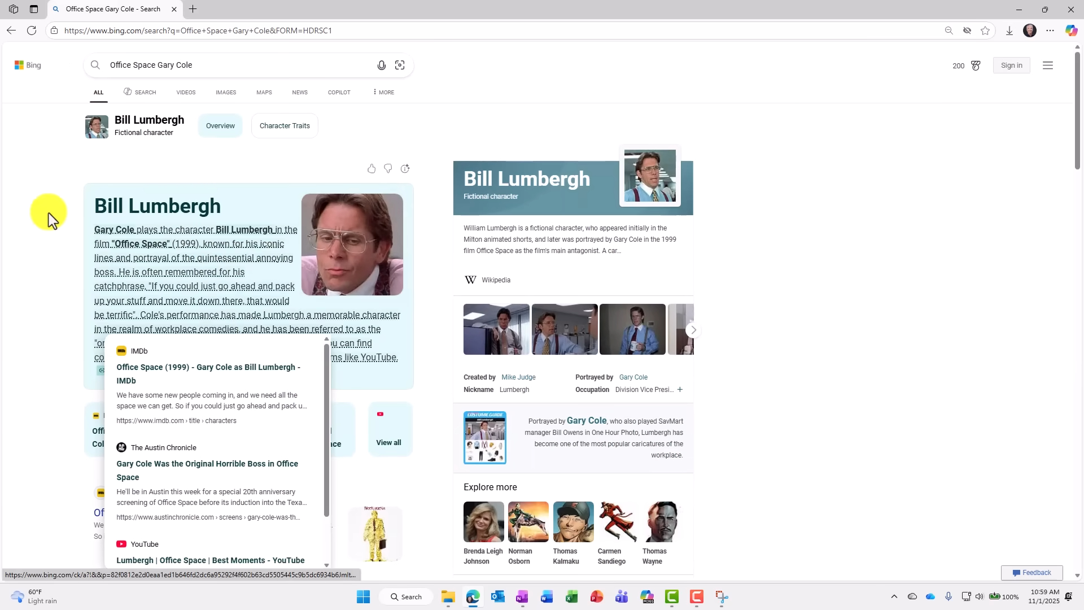1084x610 pixels.
Task: Show next Bill Lumbergh images arrow
Action: (x=693, y=330)
